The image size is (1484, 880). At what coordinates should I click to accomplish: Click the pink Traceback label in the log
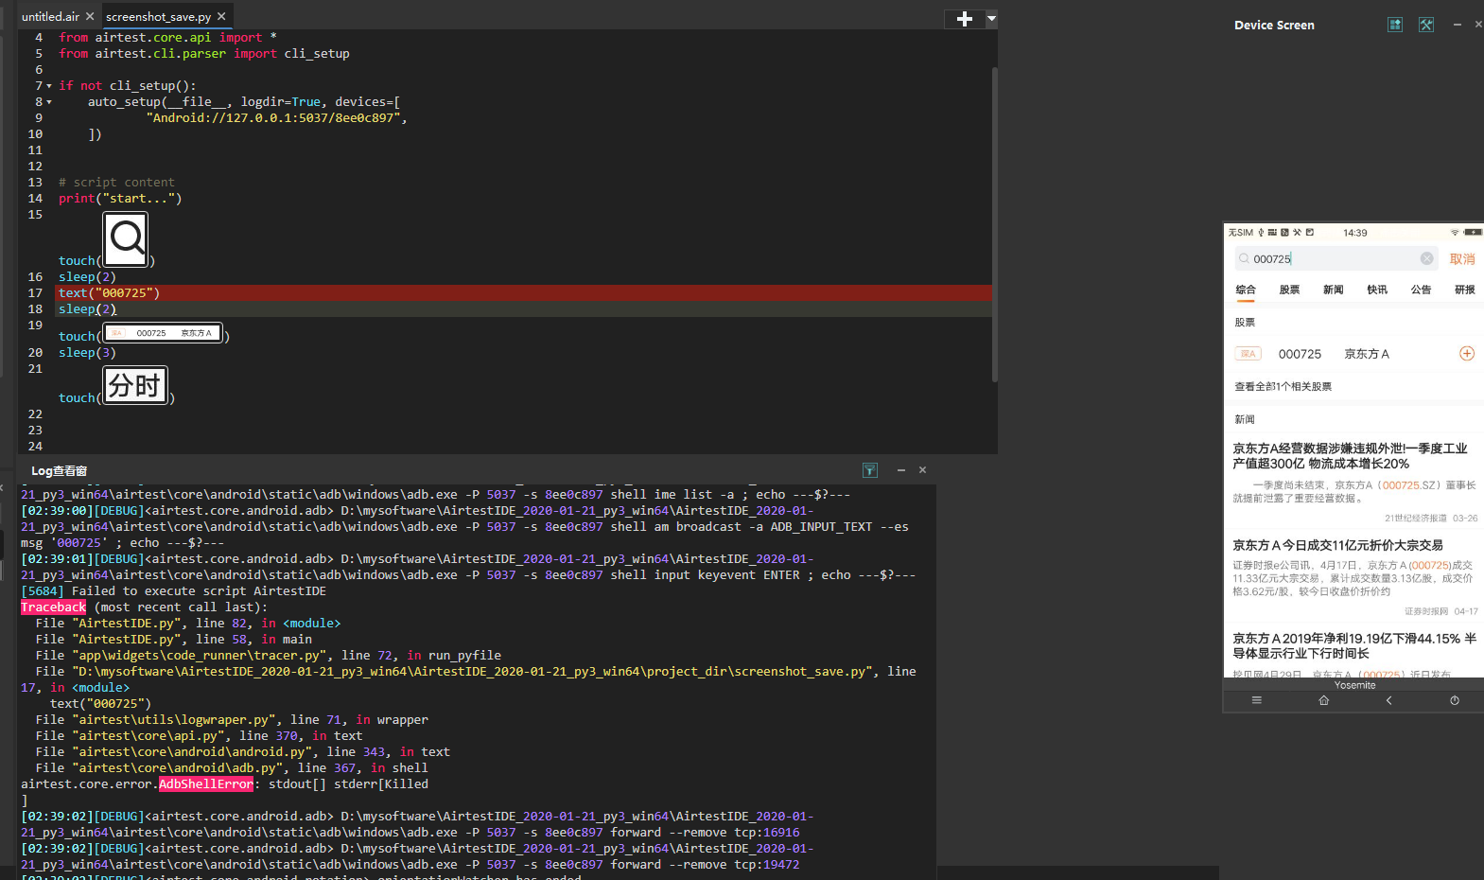54,607
